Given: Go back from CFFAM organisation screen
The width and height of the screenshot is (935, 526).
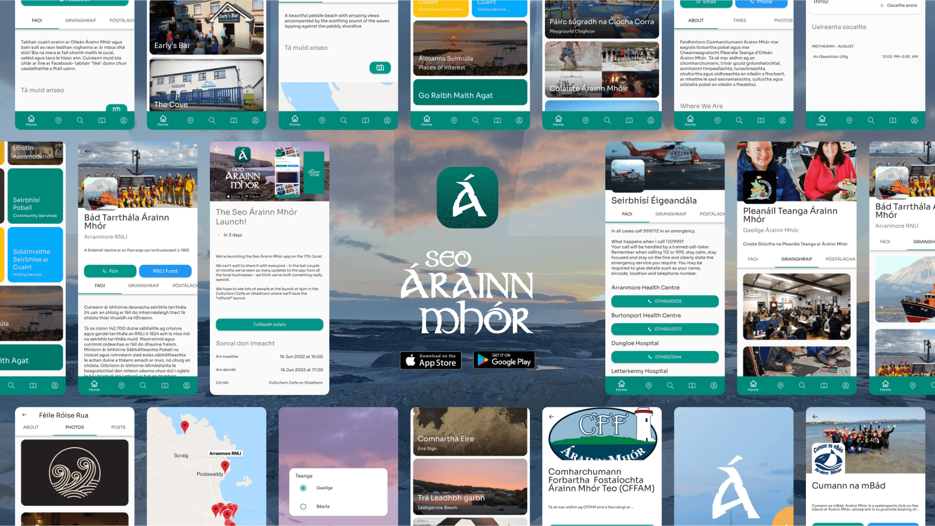Looking at the screenshot, I should click(551, 417).
